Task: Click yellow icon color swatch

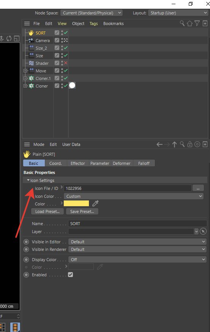Action: pos(76,204)
